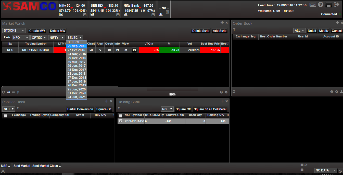Set an alert on NIFTY16SEP8700CE
Screen dimensions: 343x175
tap(100, 50)
